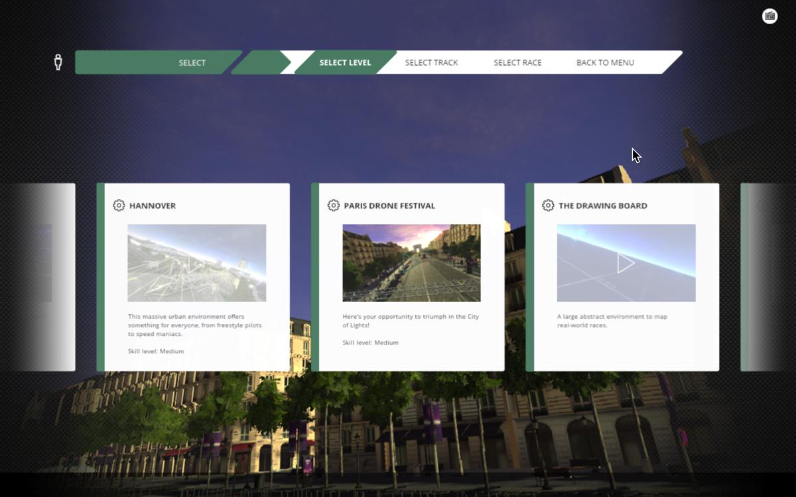Image resolution: width=796 pixels, height=497 pixels.
Task: Click Hannover's 'This massive urban environment' description
Action: tap(195, 325)
